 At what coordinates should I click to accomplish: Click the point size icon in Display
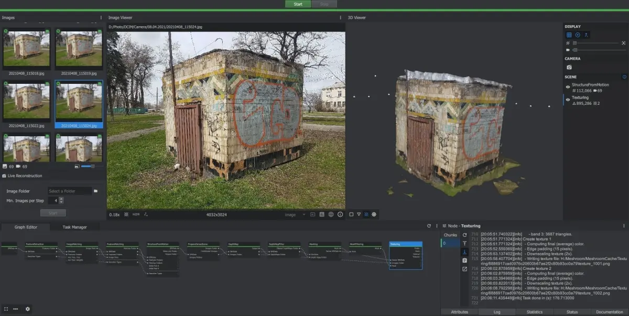[x=568, y=42]
